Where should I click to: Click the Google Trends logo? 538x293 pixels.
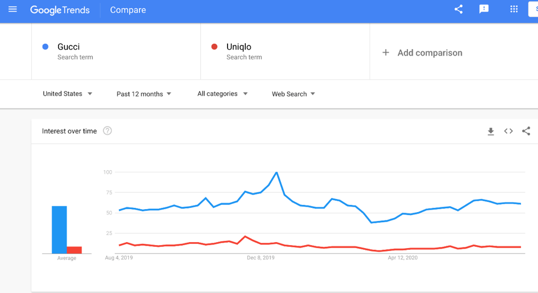coord(60,10)
